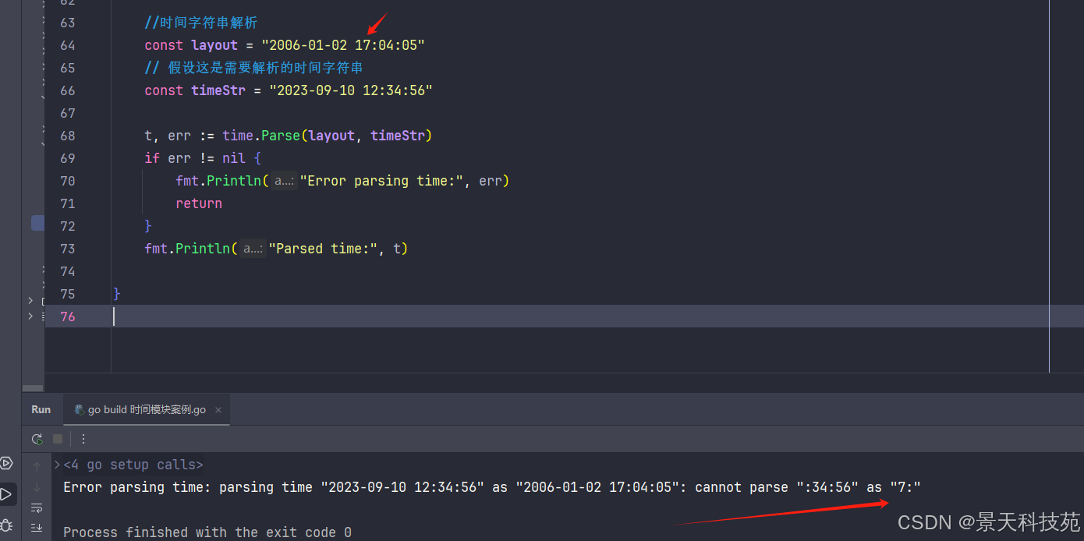The width and height of the screenshot is (1084, 541).
Task: Click the "Error parsing time:" console output line
Action: 492,487
